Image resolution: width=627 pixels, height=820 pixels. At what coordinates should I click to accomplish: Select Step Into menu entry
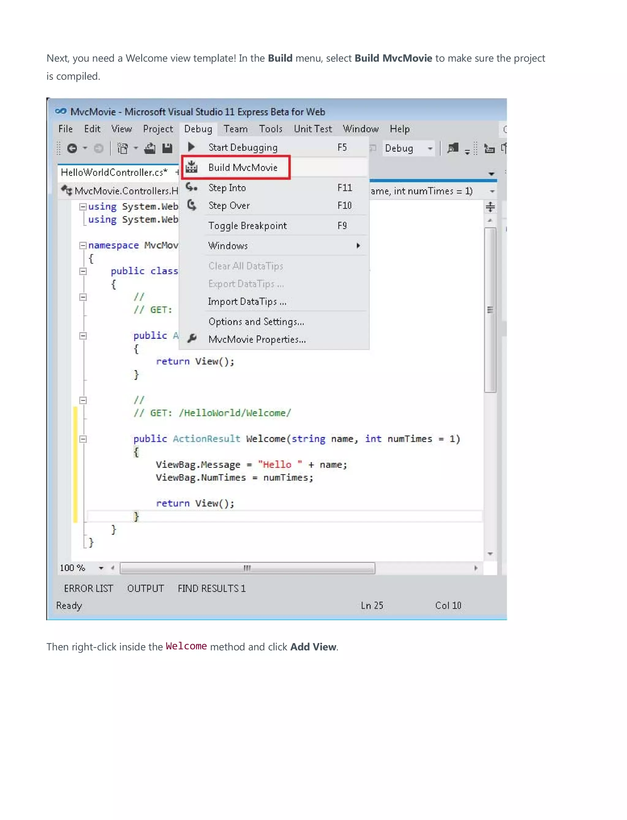[274, 188]
